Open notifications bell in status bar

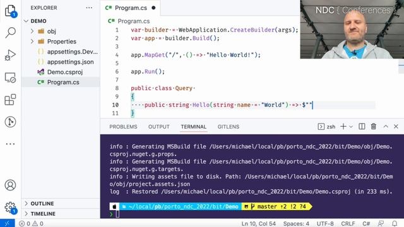(395, 223)
